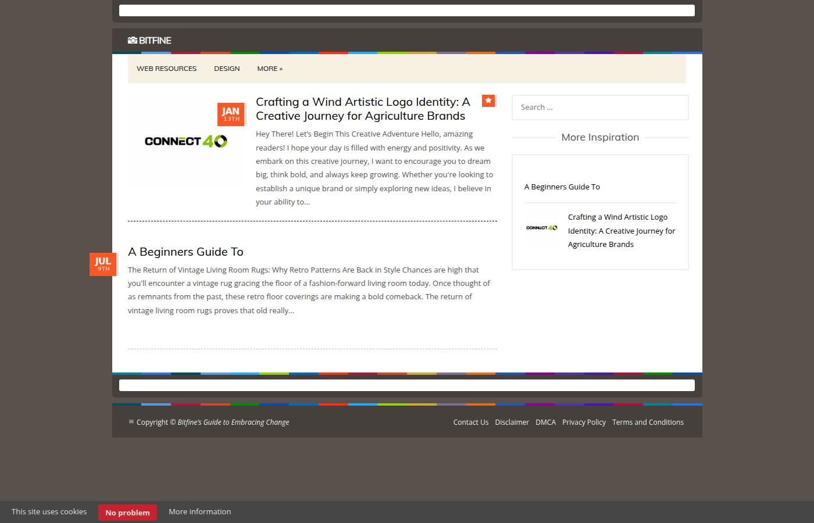Click the footer menu icon before Copyright

(x=131, y=422)
